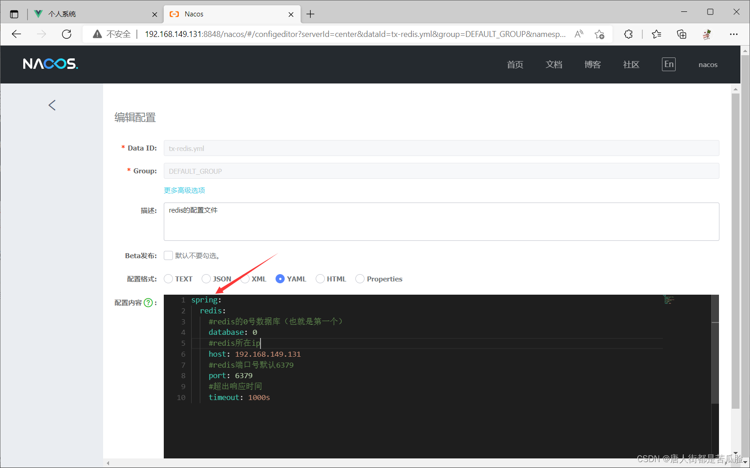This screenshot has width=750, height=468.
Task: Open the tab actions menu icon
Action: 14,14
